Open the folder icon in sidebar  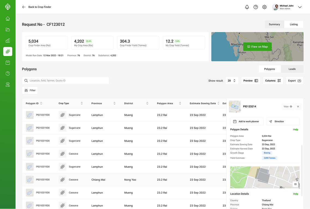[x=8, y=30]
